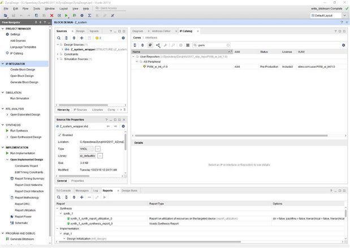Expand the Z_system_wrapper source node
Viewport: 350px width, 248px height.
tap(62, 49)
